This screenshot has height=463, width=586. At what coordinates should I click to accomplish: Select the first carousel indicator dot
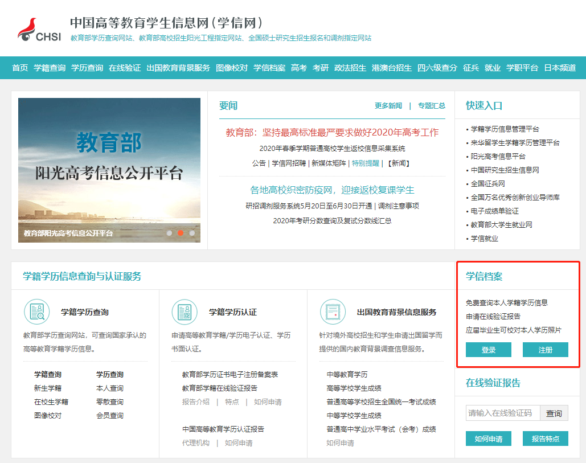(170, 233)
